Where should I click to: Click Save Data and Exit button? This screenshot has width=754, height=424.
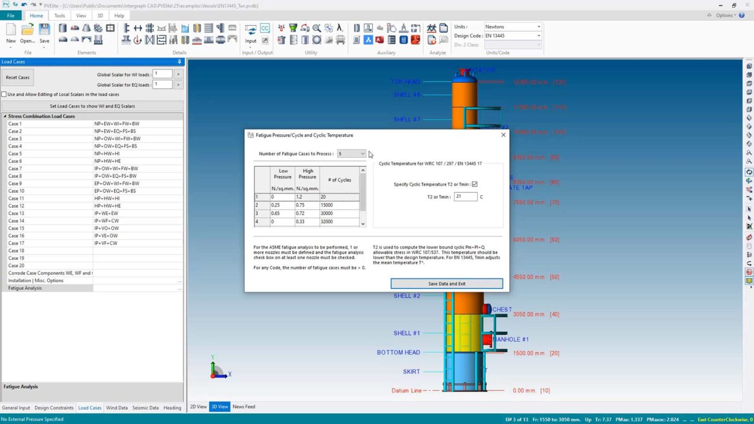pyautogui.click(x=446, y=283)
